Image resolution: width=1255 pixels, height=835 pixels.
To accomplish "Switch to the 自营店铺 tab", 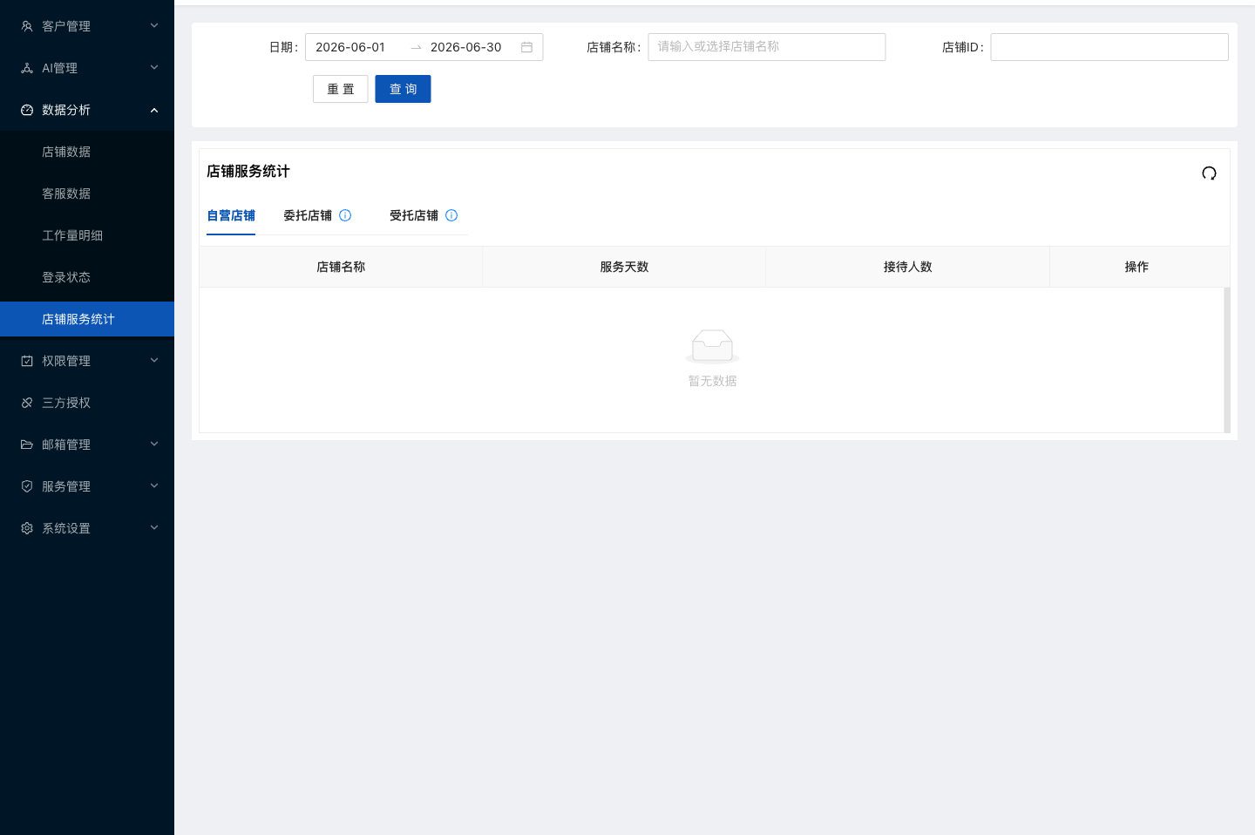I will pos(231,215).
